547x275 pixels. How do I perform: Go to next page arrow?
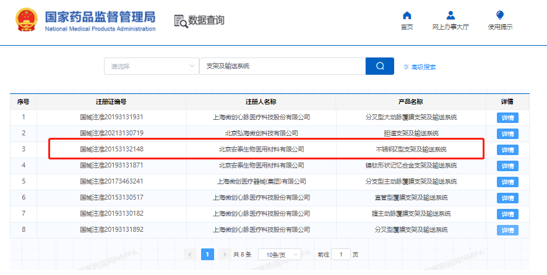click(225, 255)
